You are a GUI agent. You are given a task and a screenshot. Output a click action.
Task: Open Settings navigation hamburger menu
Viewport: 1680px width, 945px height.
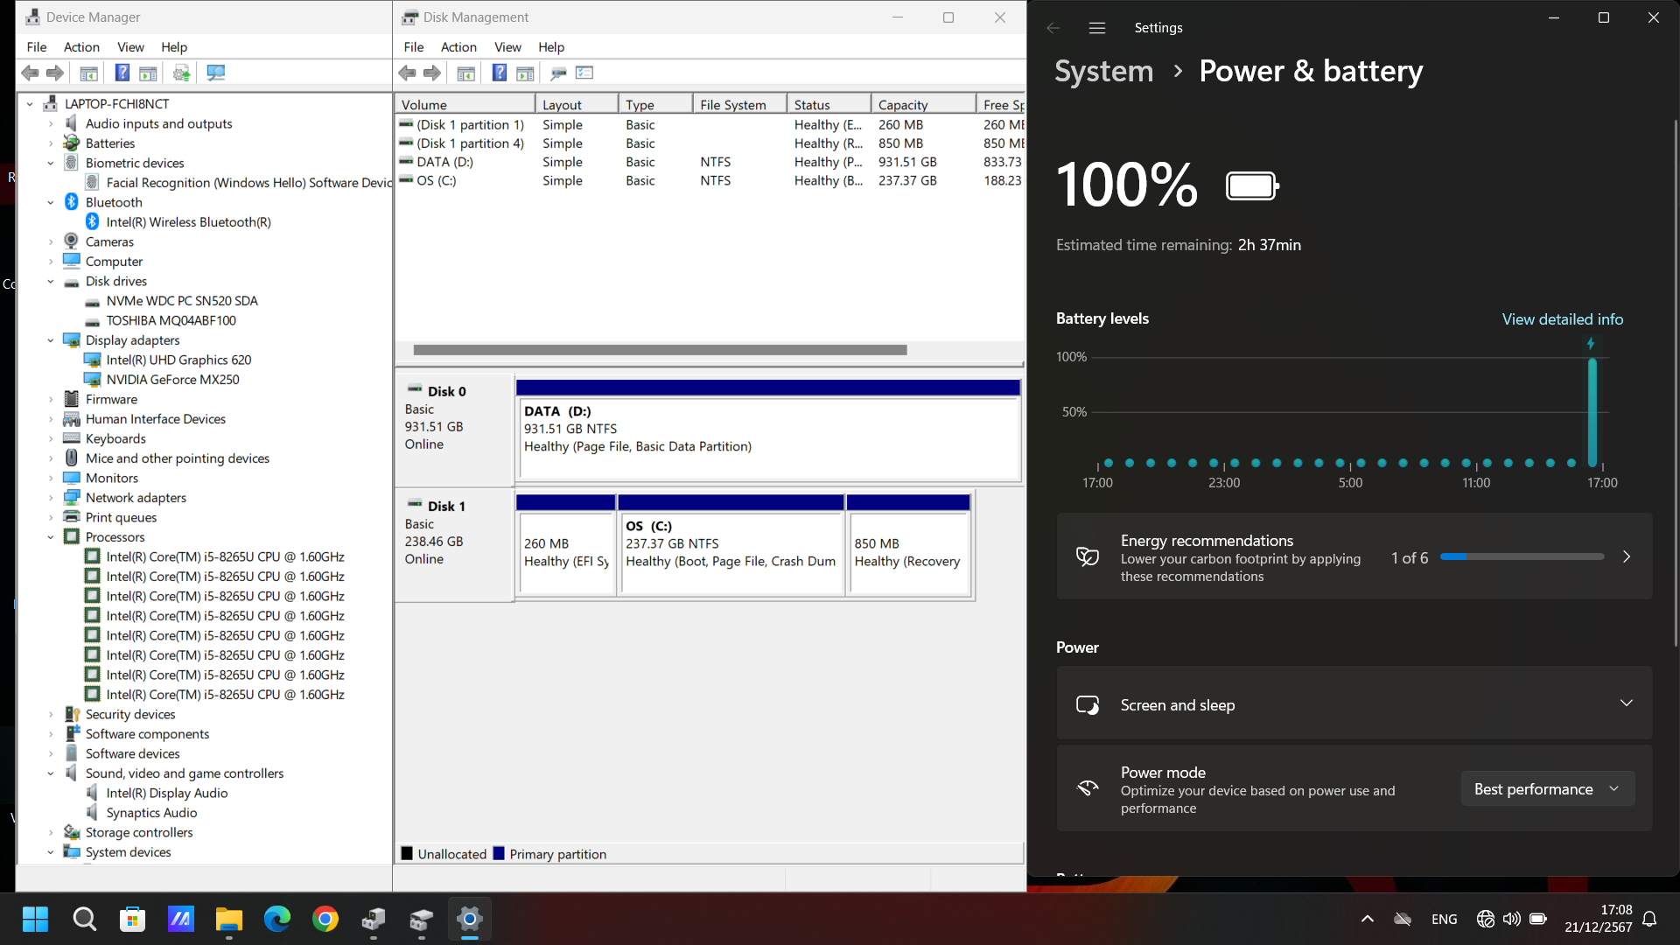pos(1097,28)
